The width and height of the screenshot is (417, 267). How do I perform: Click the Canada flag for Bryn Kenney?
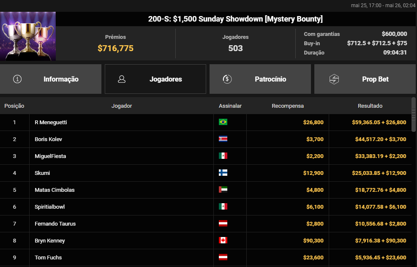[x=223, y=240]
